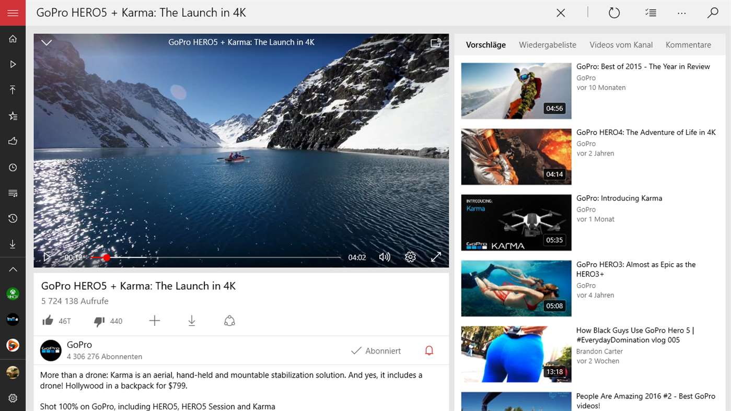The image size is (731, 411).
Task: Open Watch Later clock icon
Action: [13, 168]
